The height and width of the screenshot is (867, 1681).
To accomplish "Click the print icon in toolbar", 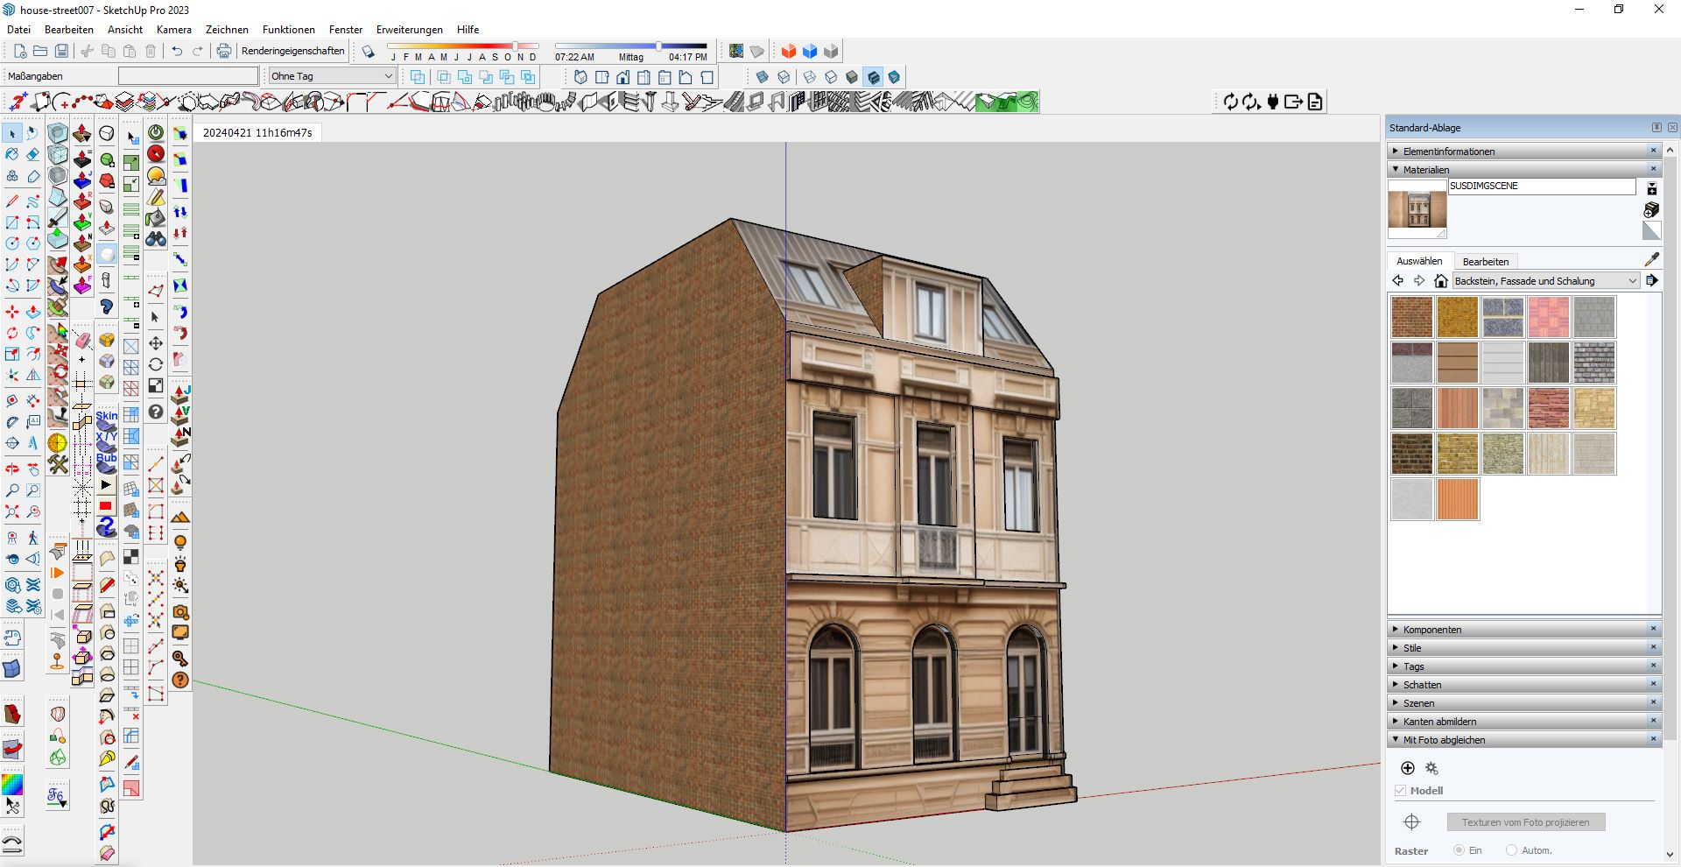I will [x=224, y=52].
